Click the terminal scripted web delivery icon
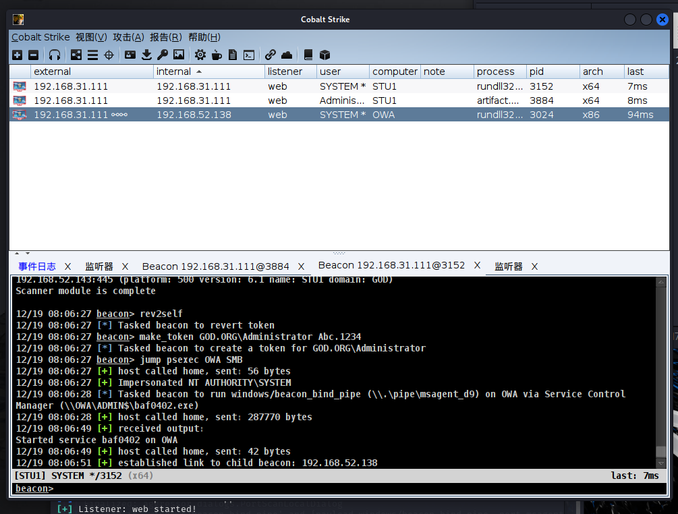This screenshot has width=678, height=514. [x=249, y=55]
